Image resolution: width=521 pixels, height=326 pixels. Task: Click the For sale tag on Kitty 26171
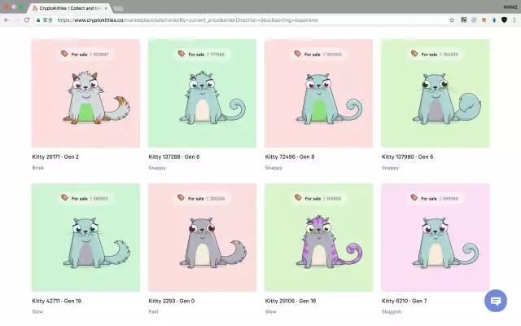pos(85,54)
